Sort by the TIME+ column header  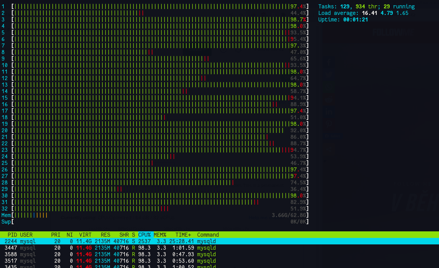[183, 235]
